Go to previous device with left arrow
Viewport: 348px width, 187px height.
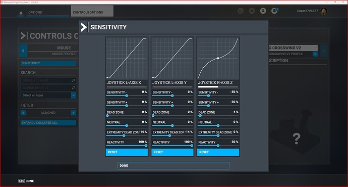click(23, 51)
